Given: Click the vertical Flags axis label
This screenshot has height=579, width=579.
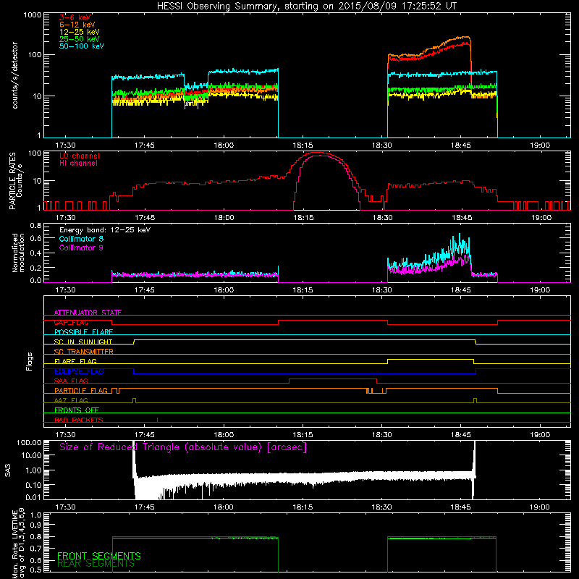Looking at the screenshot, I should coord(30,361).
